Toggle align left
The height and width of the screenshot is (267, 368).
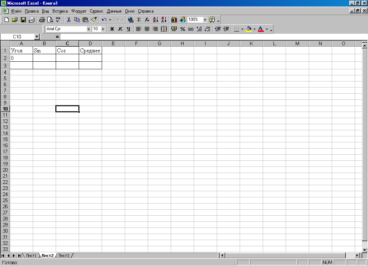coord(139,29)
